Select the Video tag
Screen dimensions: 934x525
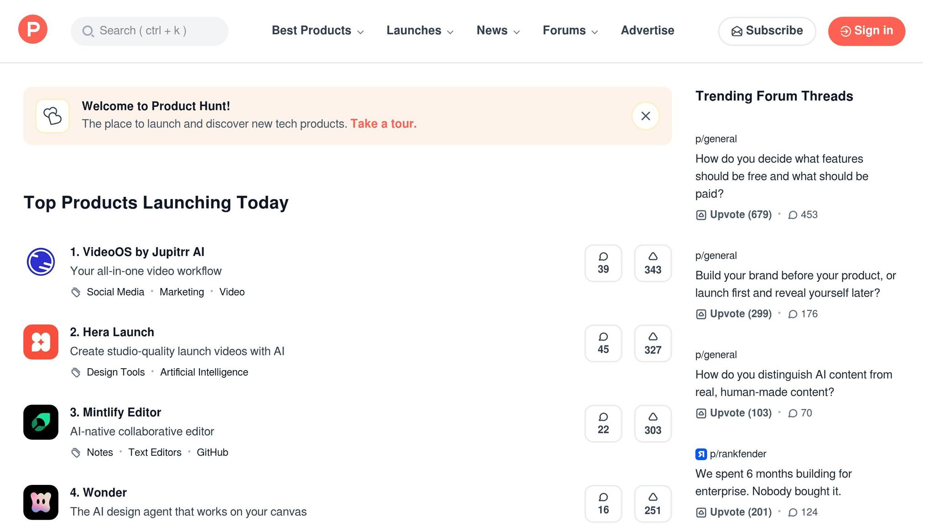(x=232, y=292)
